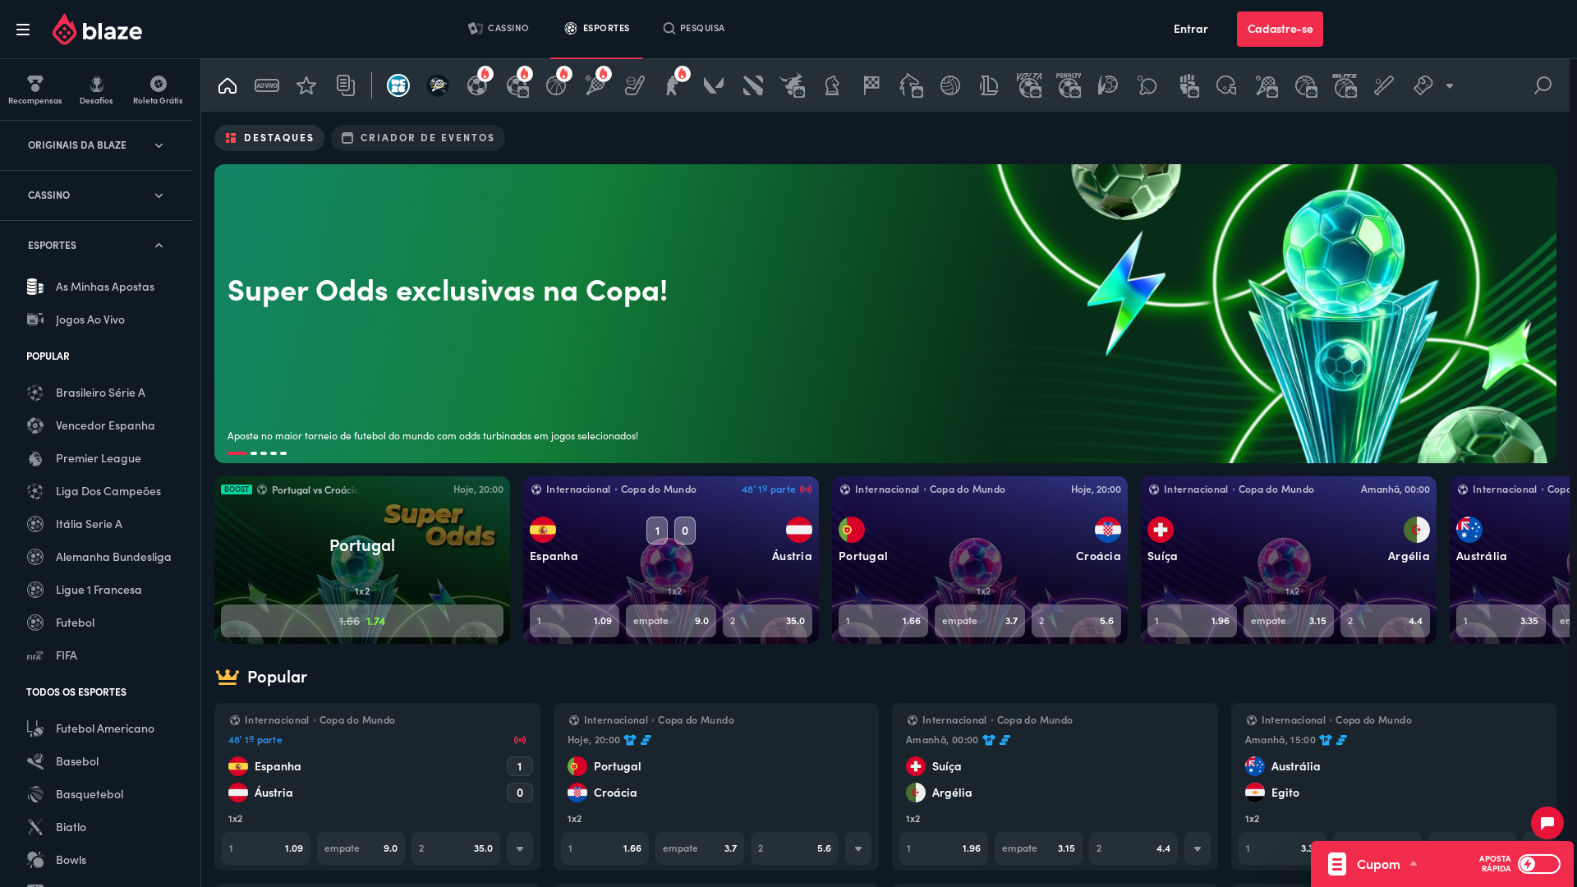
Task: Select the soccer ball sport icon
Action: 477,85
